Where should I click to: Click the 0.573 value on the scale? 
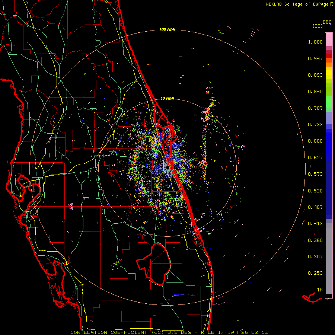tap(315, 174)
